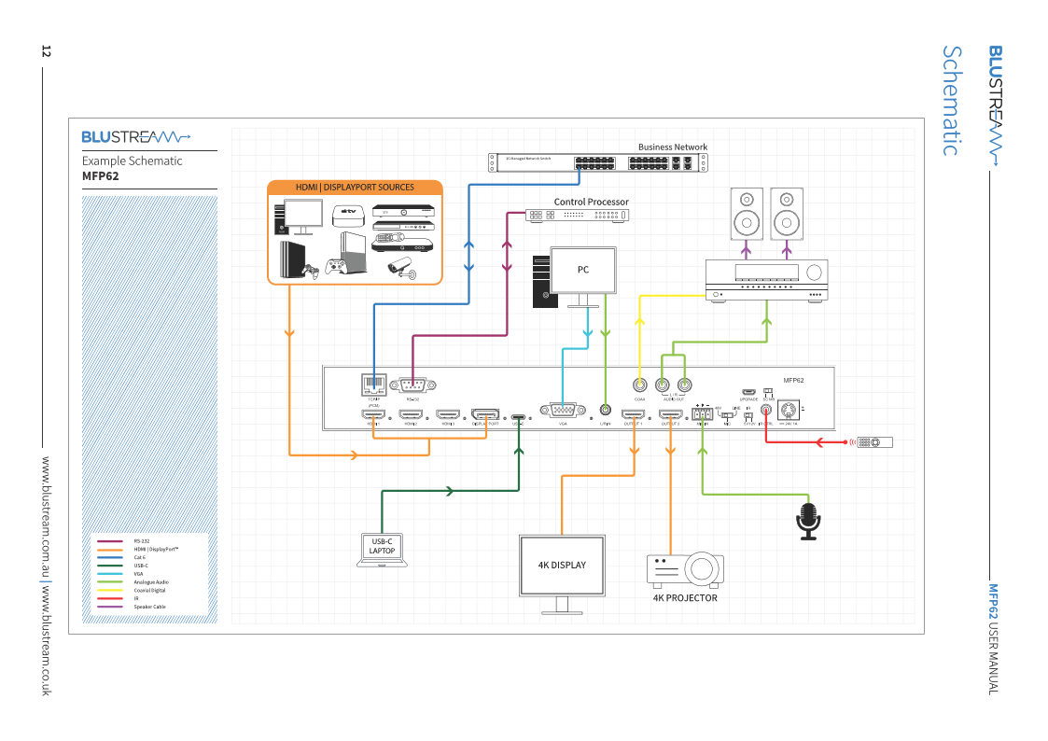This screenshot has width=1048, height=741.
Task: Click the page number 12
Action: [46, 51]
